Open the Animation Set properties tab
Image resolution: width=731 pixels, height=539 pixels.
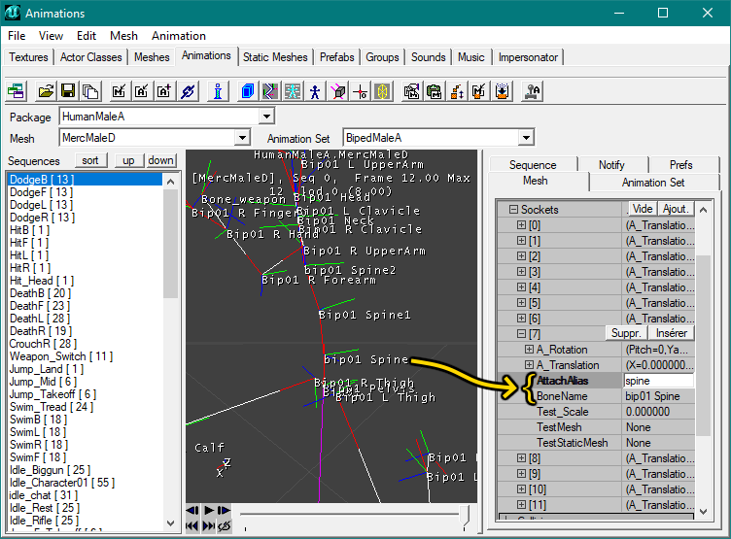[652, 183]
